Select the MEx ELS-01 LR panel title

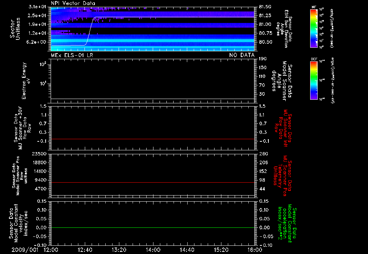(72, 55)
